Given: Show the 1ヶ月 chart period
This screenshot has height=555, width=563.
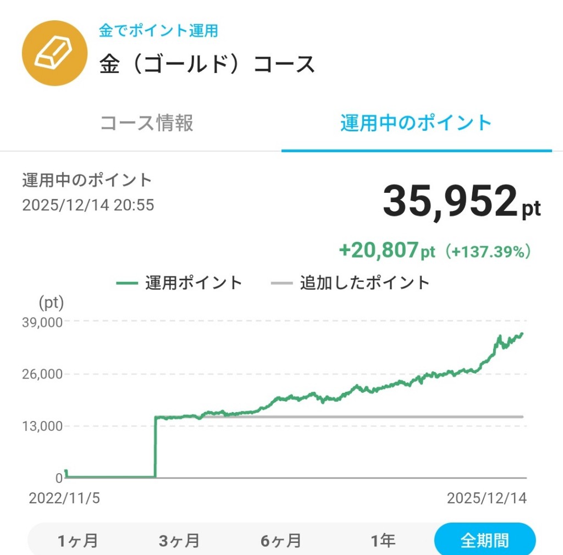Looking at the screenshot, I should click(x=78, y=541).
